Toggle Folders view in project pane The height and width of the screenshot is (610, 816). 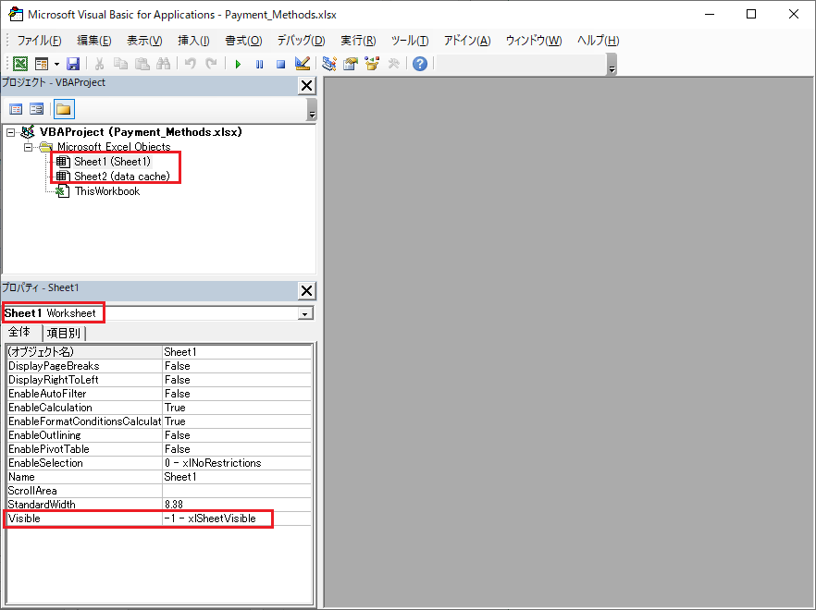64,109
